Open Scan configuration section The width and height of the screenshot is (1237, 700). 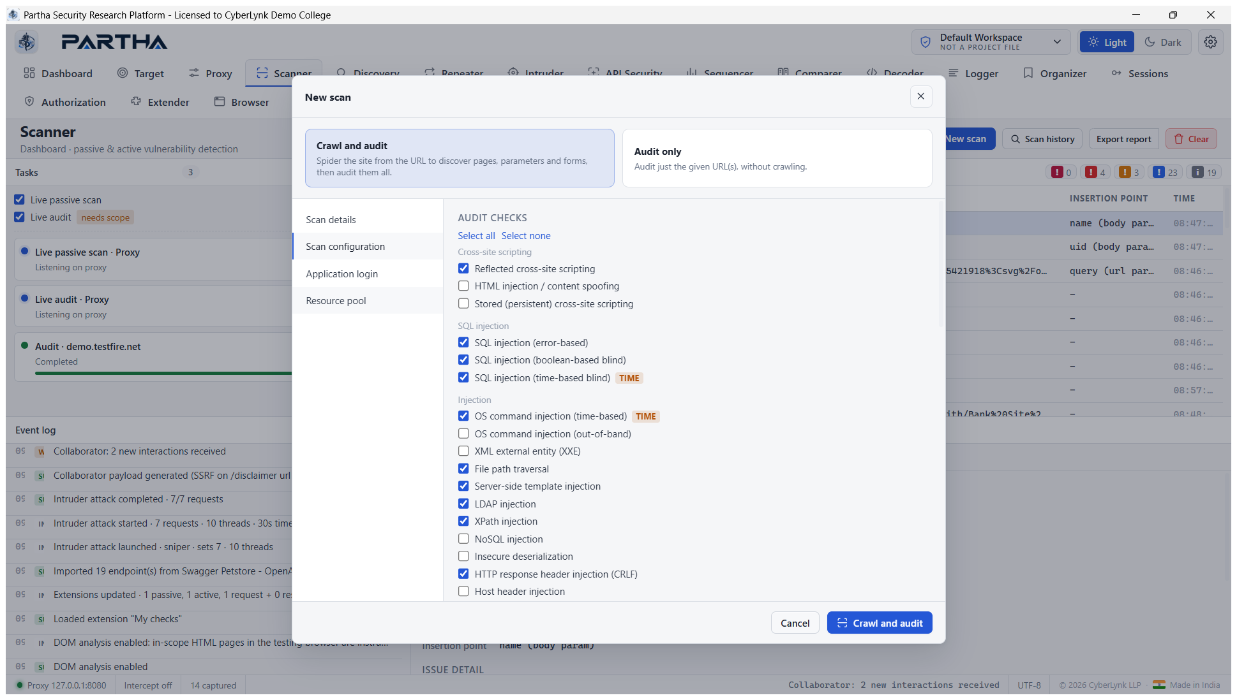(368, 246)
